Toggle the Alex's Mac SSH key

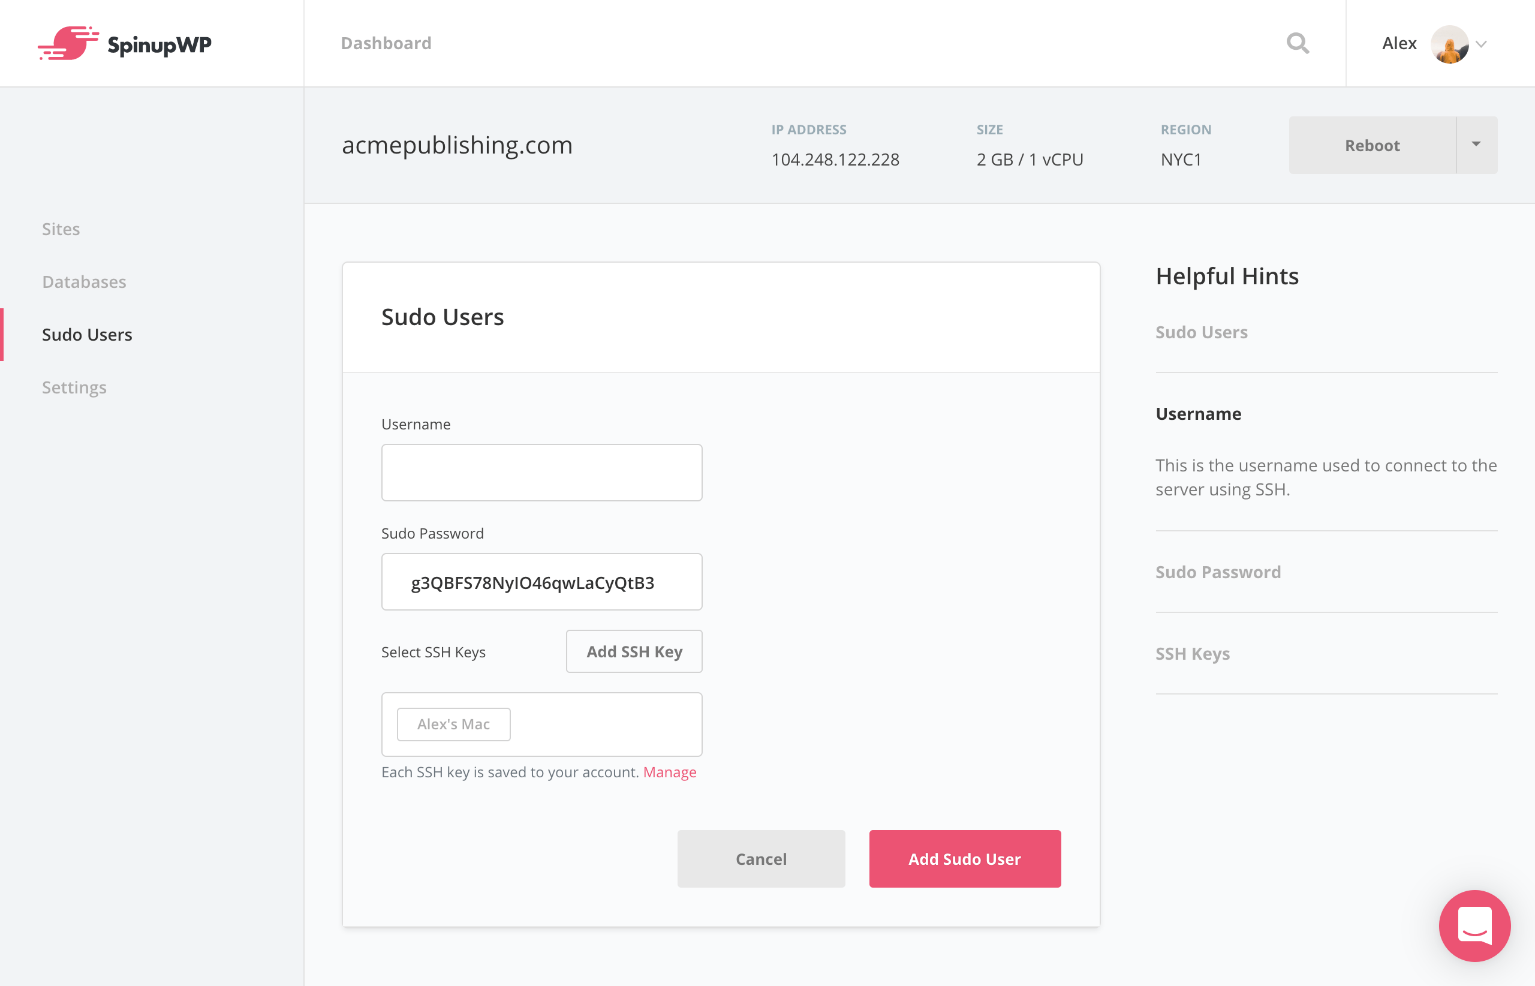pyautogui.click(x=453, y=723)
